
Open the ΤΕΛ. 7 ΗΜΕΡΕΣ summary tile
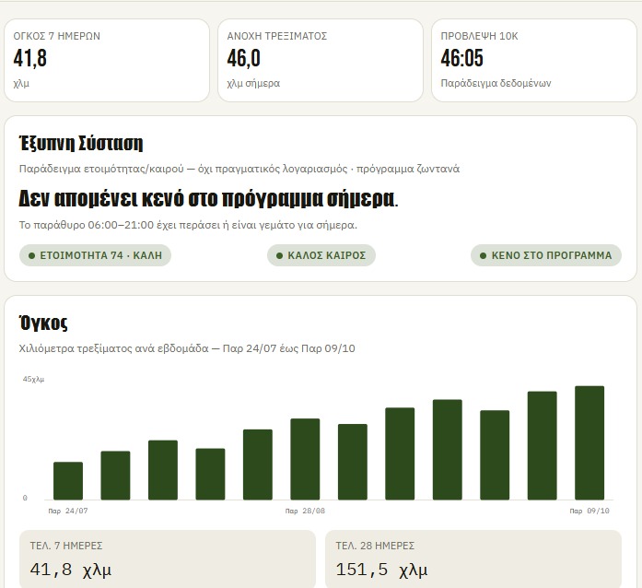[168, 559]
